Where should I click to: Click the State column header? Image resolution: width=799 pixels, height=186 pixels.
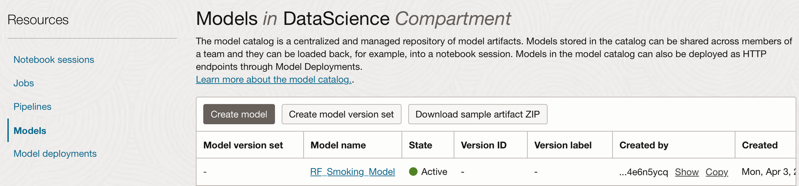click(420, 145)
